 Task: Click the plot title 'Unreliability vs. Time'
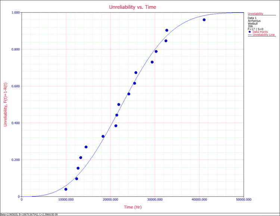coord(133,7)
